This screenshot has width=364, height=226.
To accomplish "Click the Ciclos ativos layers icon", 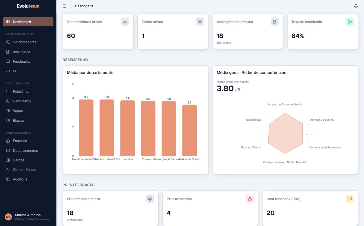I will tap(200, 22).
